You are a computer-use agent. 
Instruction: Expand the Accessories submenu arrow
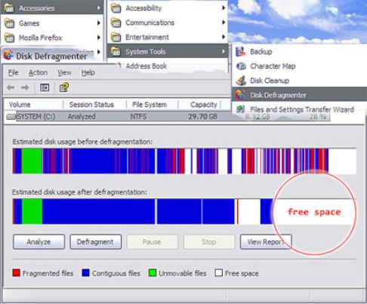(99, 8)
